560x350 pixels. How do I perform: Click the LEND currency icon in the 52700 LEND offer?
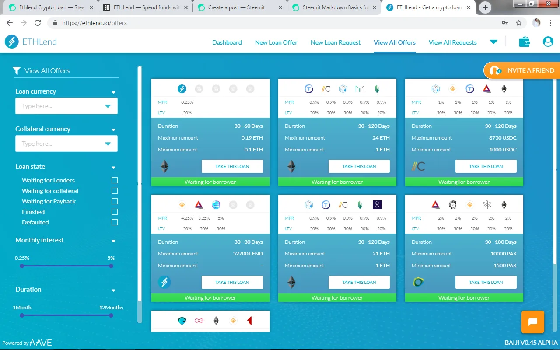click(164, 282)
